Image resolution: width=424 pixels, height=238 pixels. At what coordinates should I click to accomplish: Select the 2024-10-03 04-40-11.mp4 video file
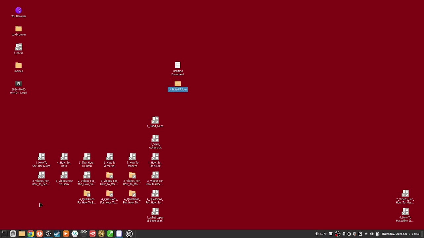tap(19, 87)
